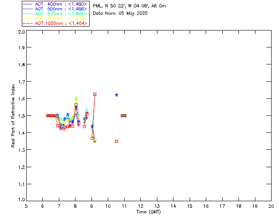The height and width of the screenshot is (223, 279).
Task: Click the x-axis tick label 13
Action: point(157,206)
